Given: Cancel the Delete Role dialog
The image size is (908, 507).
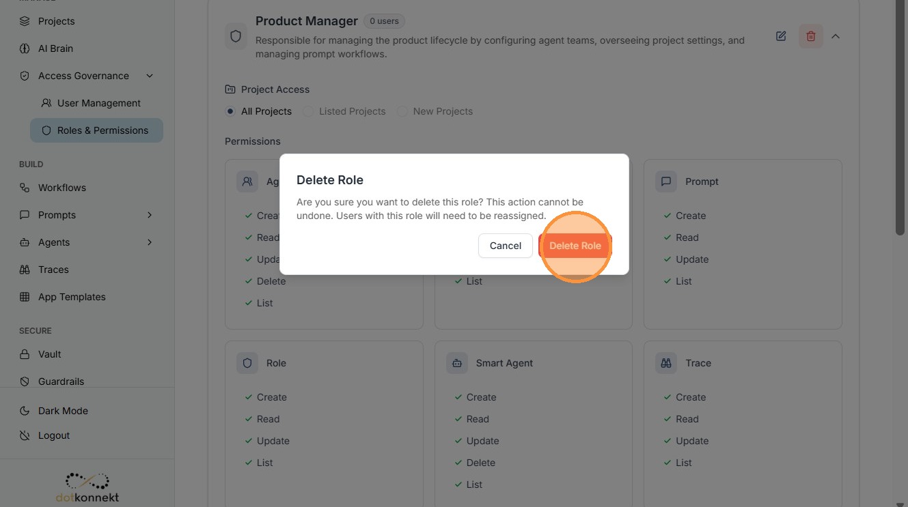Looking at the screenshot, I should (505, 246).
